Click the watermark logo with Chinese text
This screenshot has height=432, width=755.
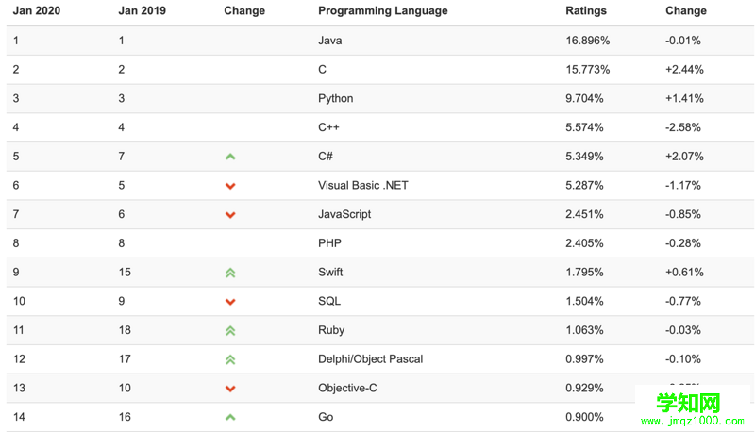click(x=693, y=409)
